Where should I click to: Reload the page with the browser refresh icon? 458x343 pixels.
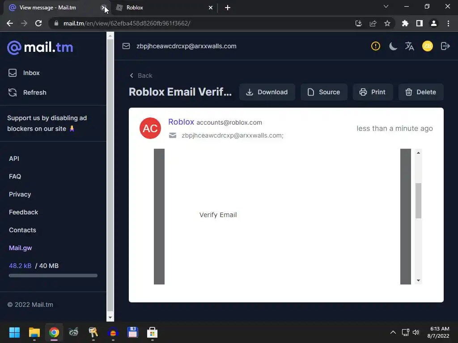click(38, 23)
